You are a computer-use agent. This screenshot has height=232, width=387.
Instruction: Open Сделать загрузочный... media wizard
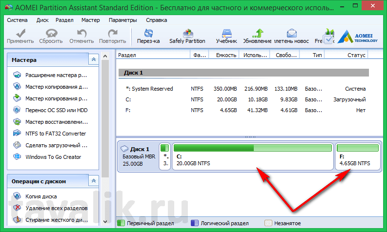point(56,145)
